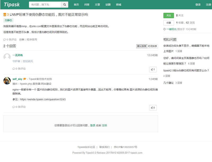
Task: Follow this question with 关注 button
Action: point(169,16)
